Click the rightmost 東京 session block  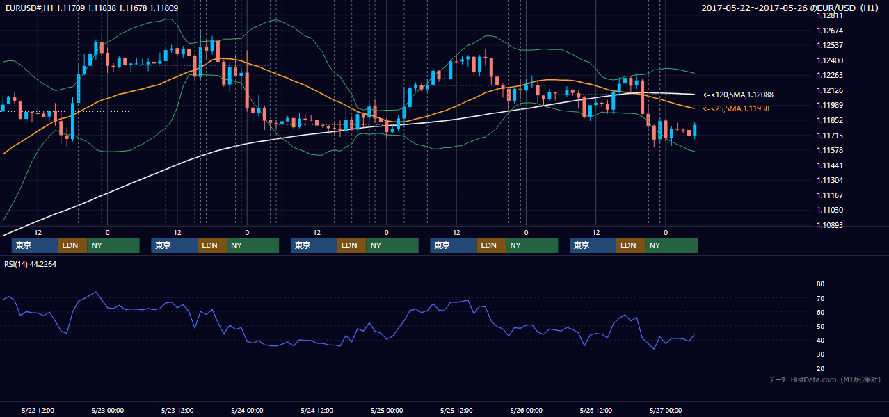pos(593,245)
